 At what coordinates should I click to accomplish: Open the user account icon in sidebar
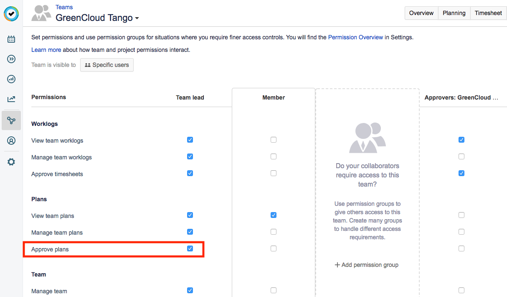coord(11,141)
